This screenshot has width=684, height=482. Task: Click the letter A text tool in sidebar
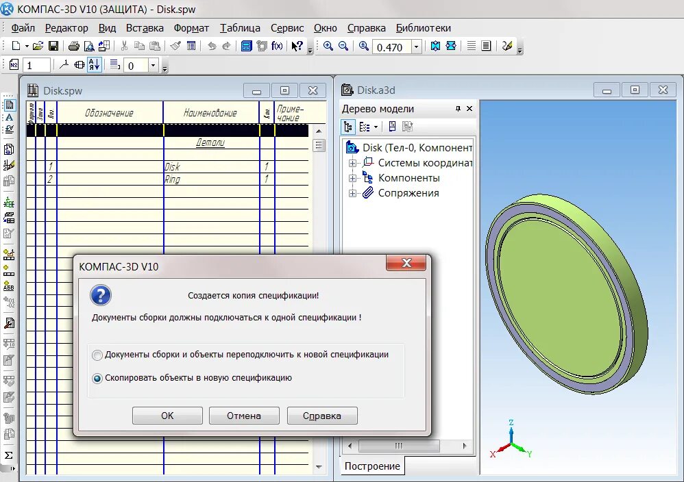click(9, 117)
